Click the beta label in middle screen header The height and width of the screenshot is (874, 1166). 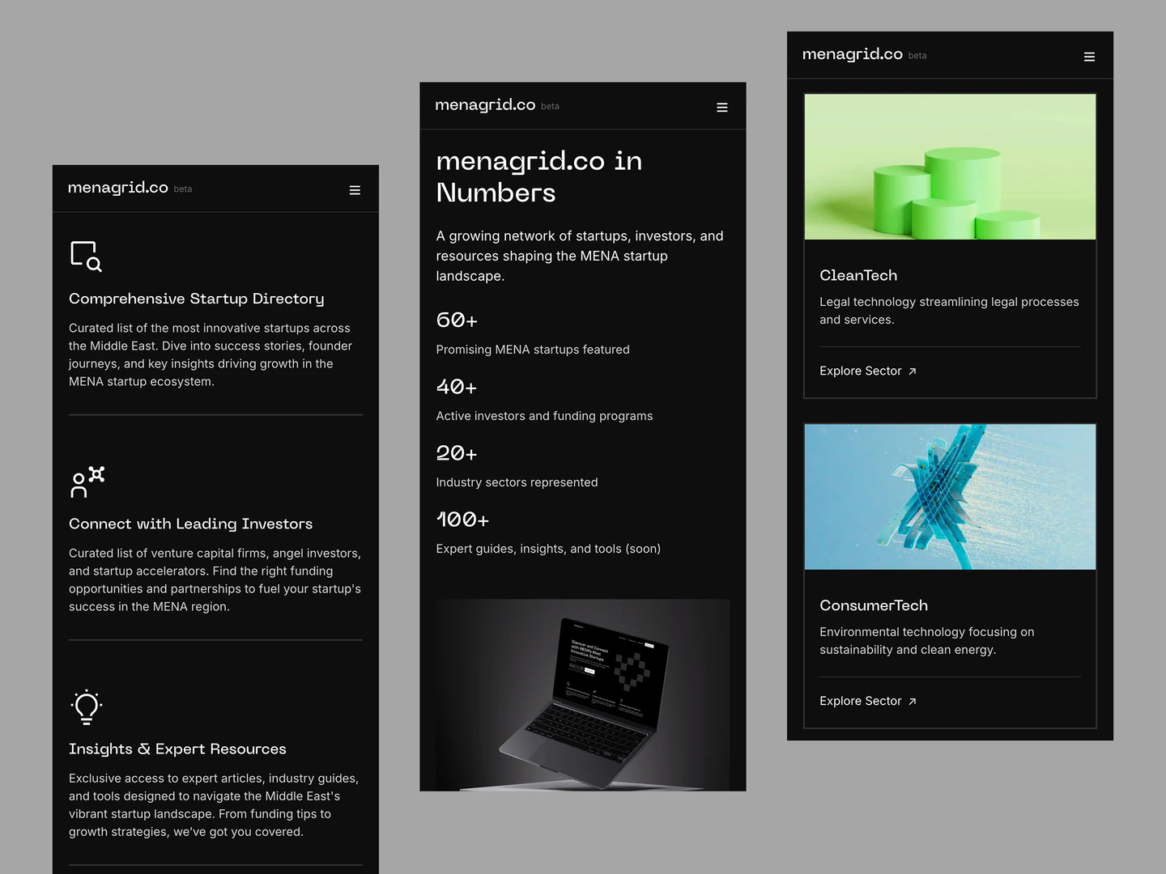551,107
